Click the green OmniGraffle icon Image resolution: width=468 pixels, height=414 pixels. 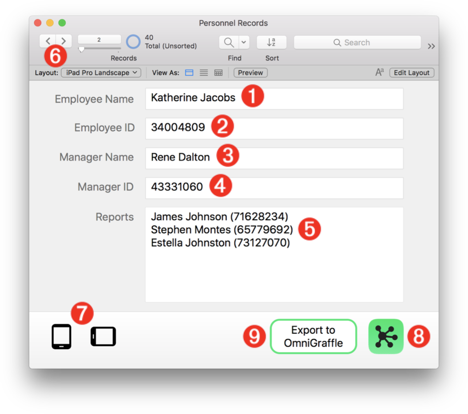click(x=386, y=336)
